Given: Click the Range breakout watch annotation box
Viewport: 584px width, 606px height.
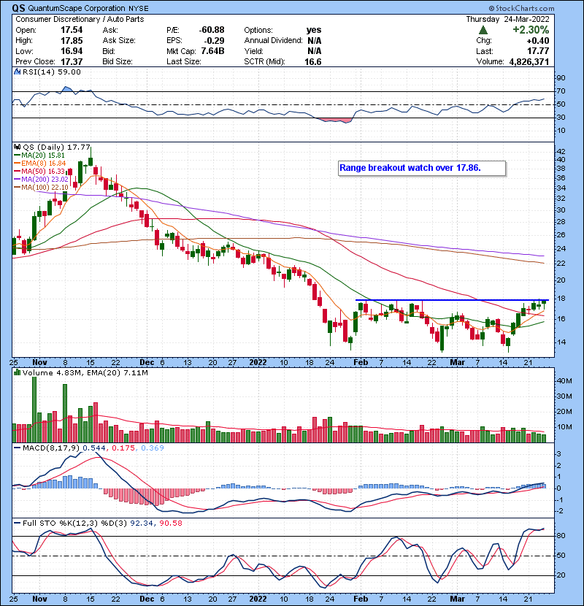Looking at the screenshot, I should coord(422,168).
